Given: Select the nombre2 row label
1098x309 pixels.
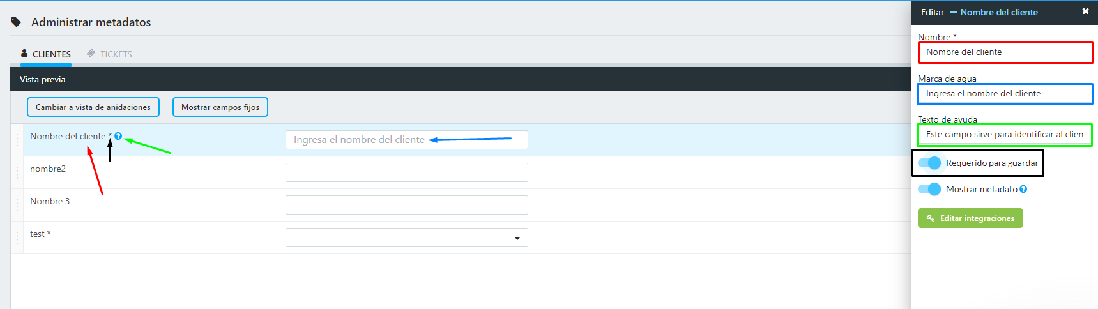Looking at the screenshot, I should pyautogui.click(x=48, y=169).
